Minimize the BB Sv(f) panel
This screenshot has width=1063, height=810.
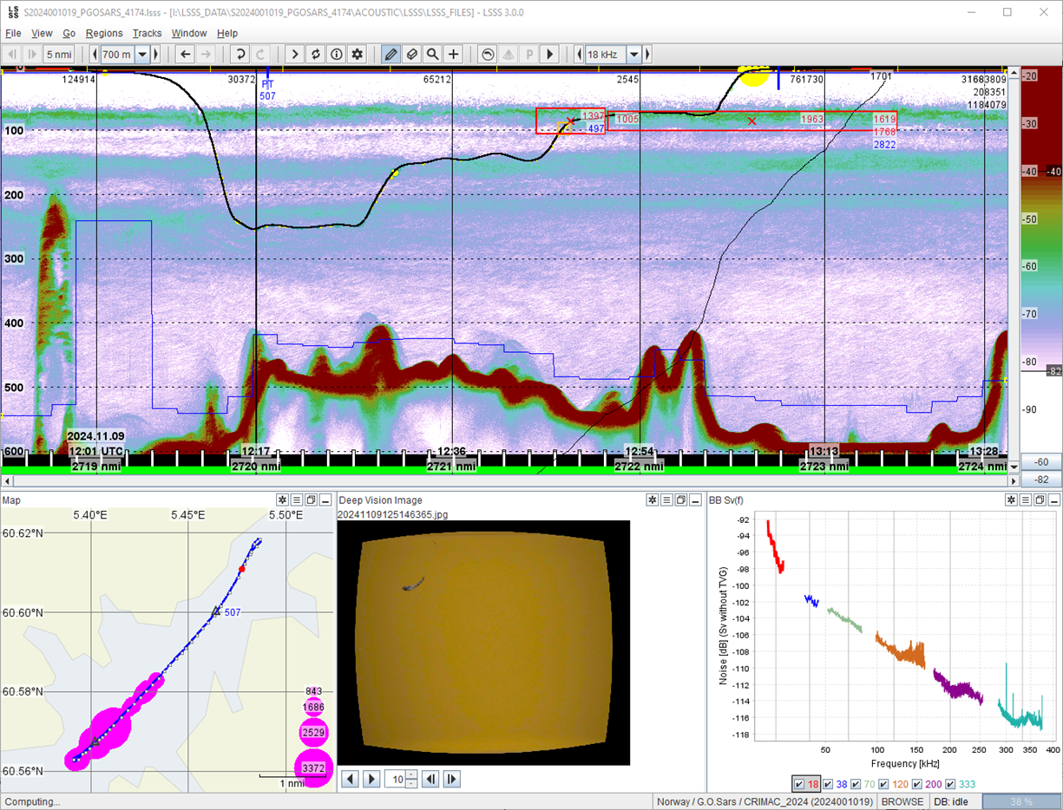point(1054,500)
